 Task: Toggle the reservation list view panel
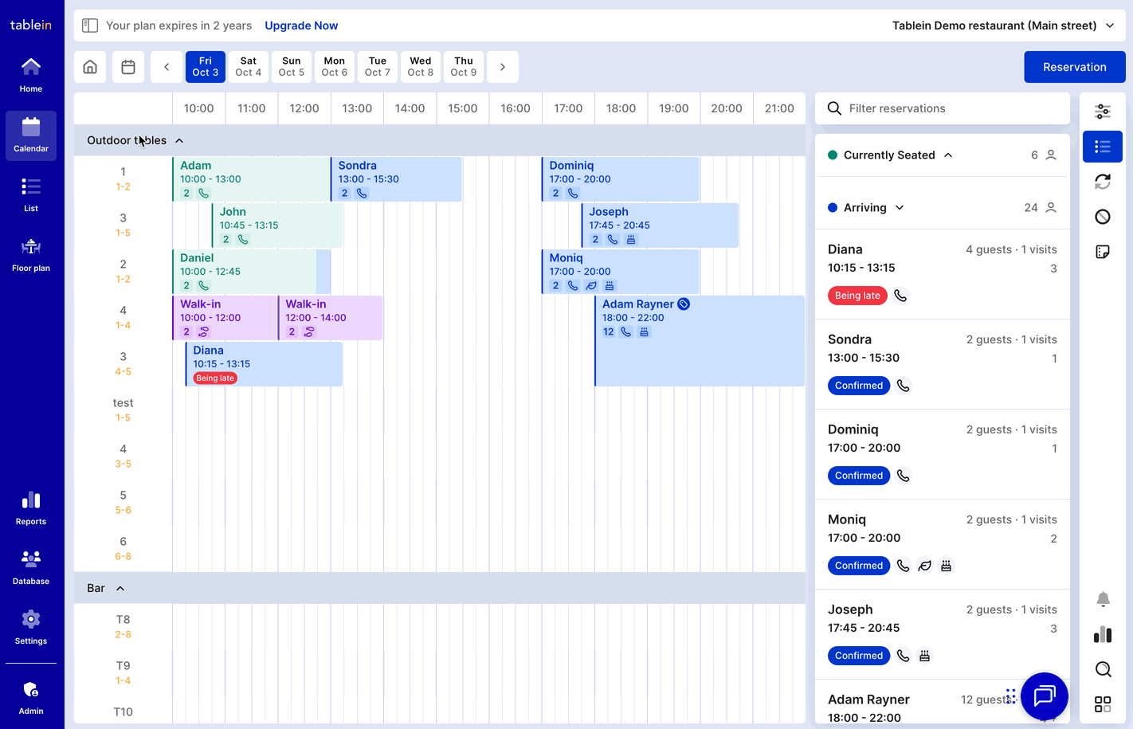coord(1103,147)
